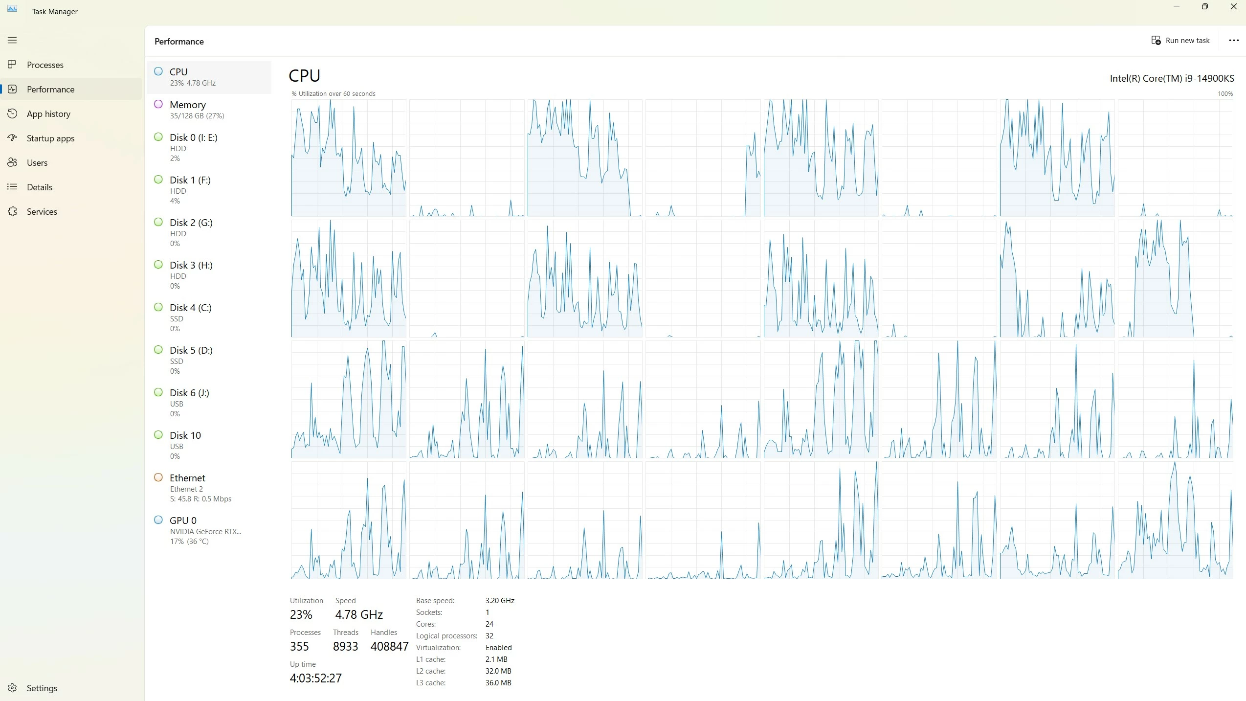The height and width of the screenshot is (701, 1246).
Task: Click the App history clock icon
Action: click(x=12, y=113)
